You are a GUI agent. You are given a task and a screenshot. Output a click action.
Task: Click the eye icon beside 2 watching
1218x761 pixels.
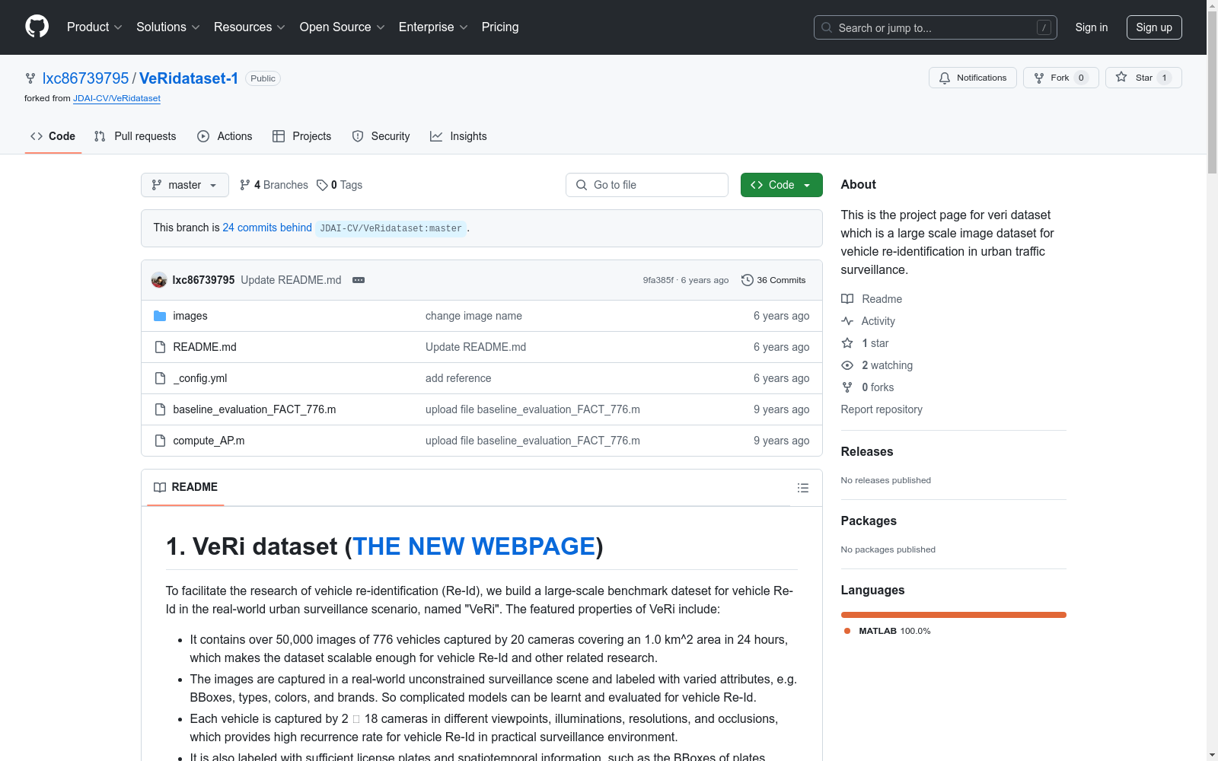click(x=847, y=365)
